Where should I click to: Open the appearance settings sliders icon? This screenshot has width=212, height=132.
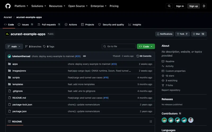click(x=204, y=6)
